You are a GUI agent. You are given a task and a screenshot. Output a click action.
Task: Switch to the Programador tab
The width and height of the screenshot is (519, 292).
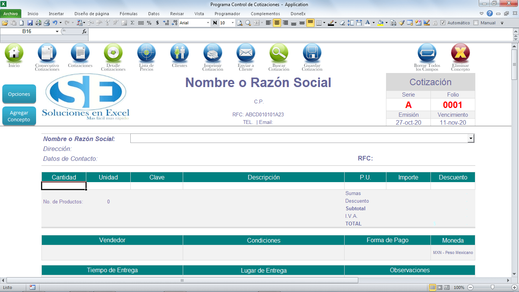click(227, 14)
